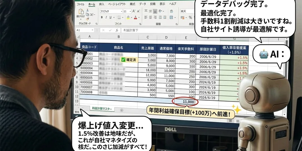
Task: Click the Paste clipboard icon
Action: click(x=81, y=11)
